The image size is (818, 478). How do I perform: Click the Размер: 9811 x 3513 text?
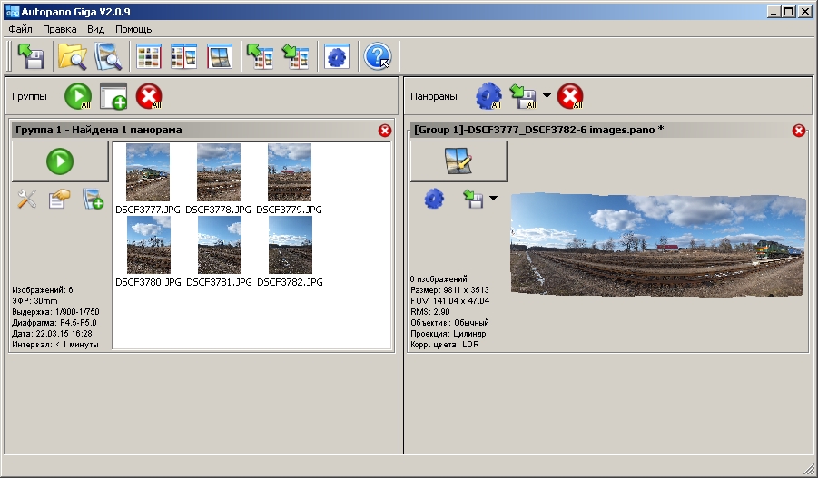click(x=449, y=290)
